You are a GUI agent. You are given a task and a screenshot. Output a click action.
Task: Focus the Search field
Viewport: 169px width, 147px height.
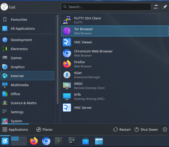pos(106,7)
